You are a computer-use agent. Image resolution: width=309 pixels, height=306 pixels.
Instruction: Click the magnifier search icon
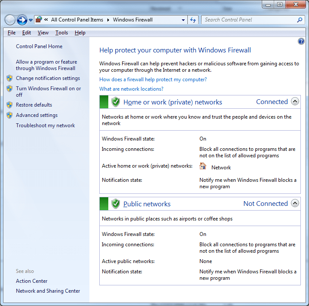pos(300,20)
